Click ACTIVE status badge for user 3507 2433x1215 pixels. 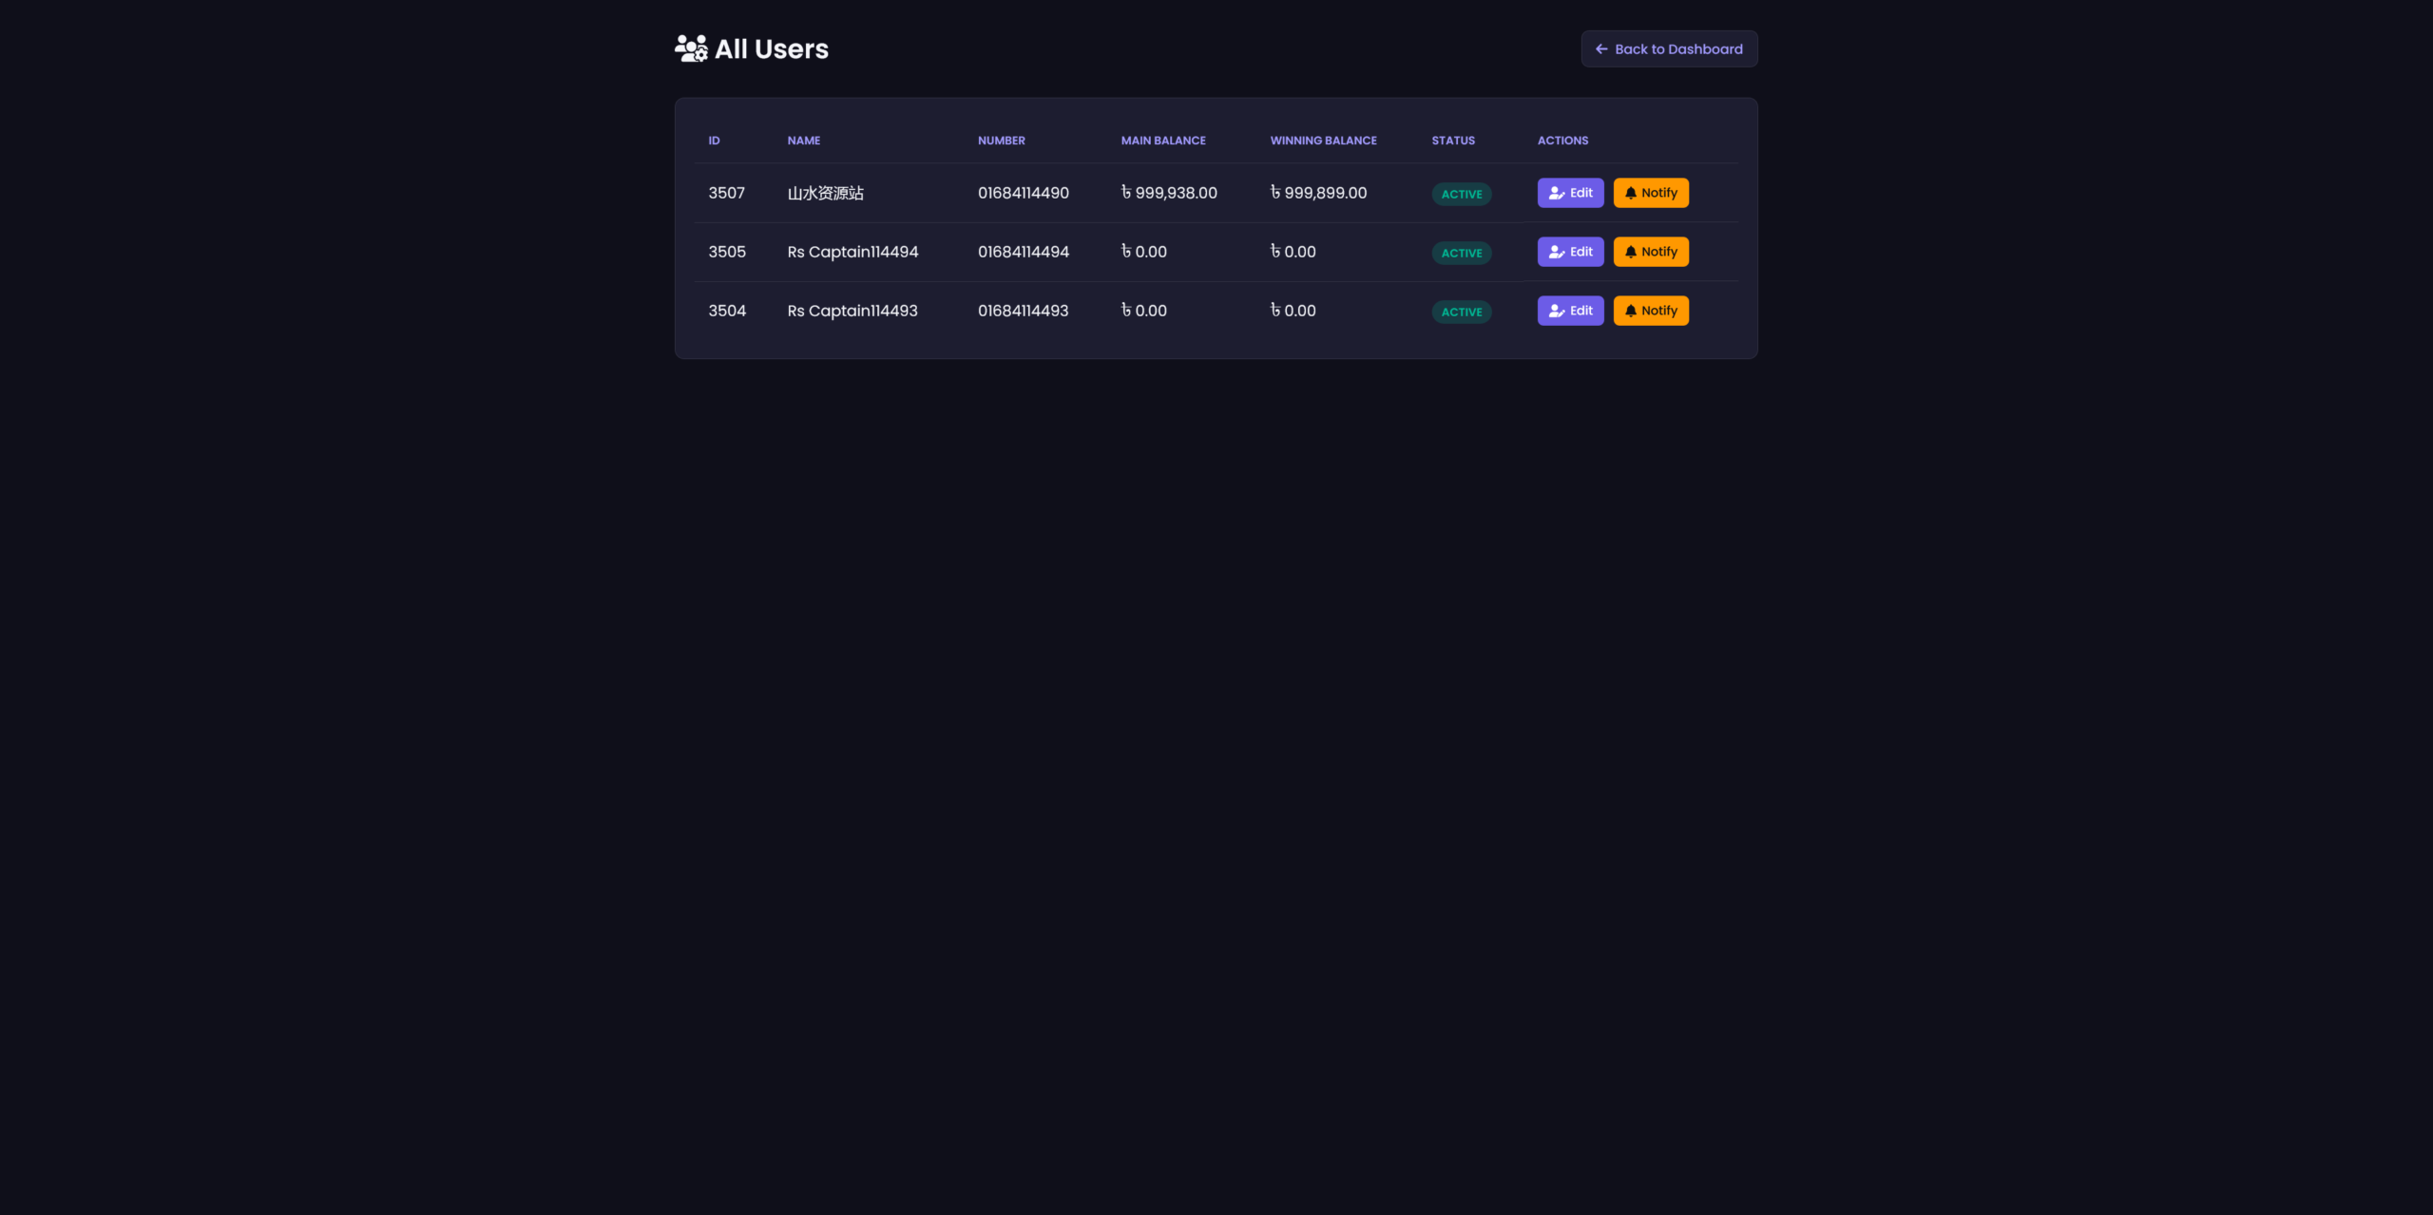(1461, 194)
